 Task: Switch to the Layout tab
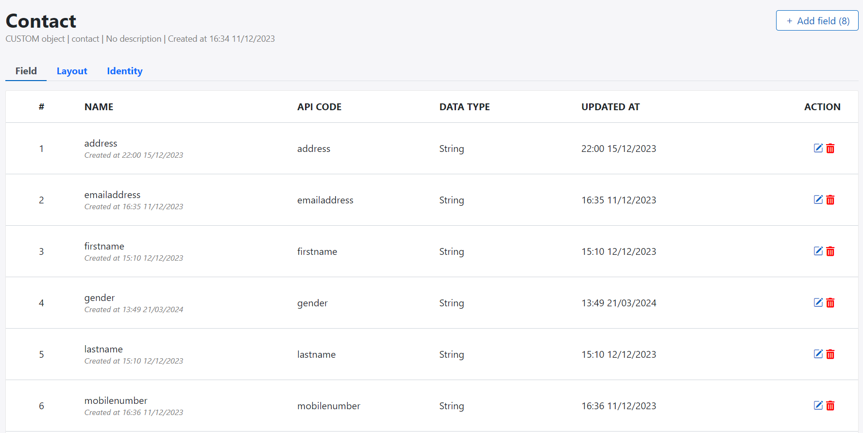coord(72,71)
